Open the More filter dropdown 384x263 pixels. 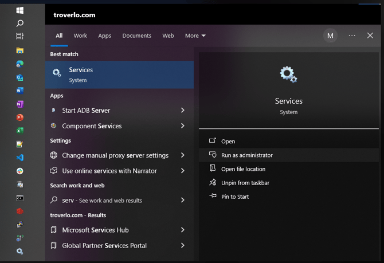pos(195,36)
